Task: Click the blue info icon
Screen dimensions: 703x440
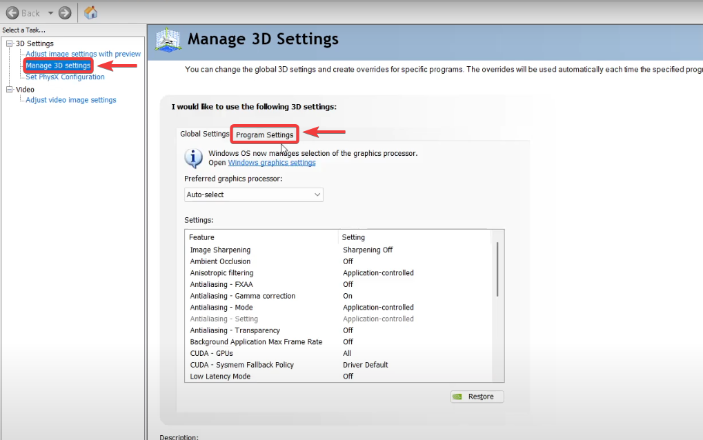Action: (193, 158)
